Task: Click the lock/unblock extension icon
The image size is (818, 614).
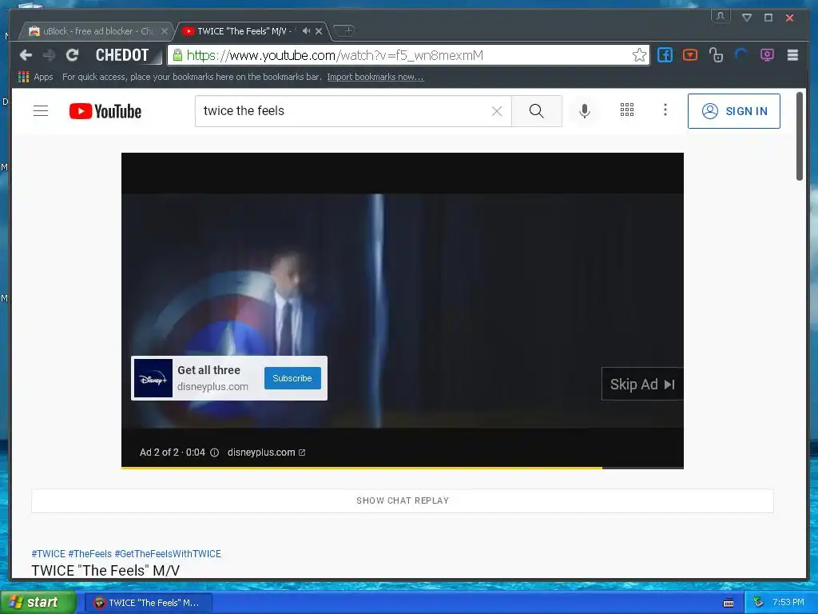Action: click(716, 55)
